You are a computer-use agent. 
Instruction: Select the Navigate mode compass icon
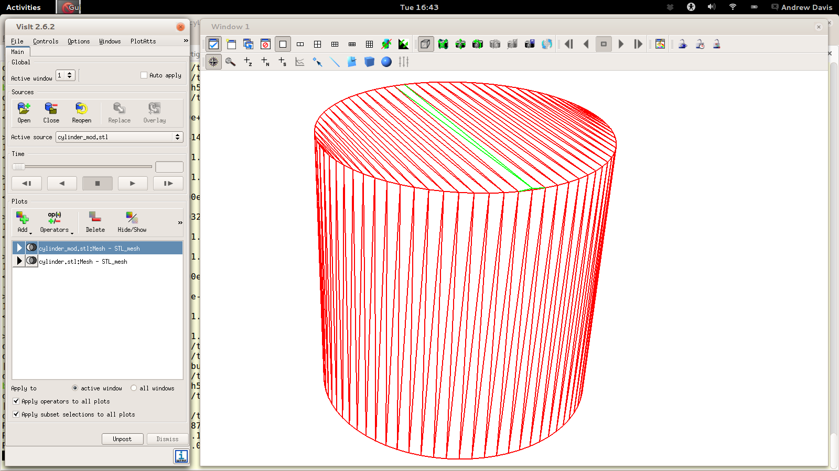click(x=213, y=62)
